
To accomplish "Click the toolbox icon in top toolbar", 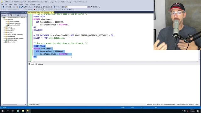I will pyautogui.click(x=94, y=7).
